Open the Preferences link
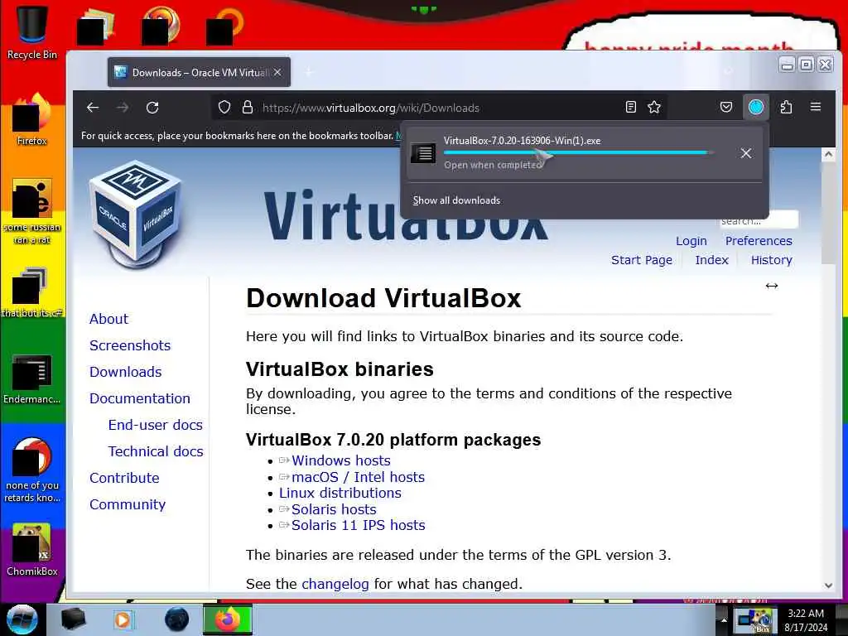Image resolution: width=848 pixels, height=636 pixels. coord(759,241)
